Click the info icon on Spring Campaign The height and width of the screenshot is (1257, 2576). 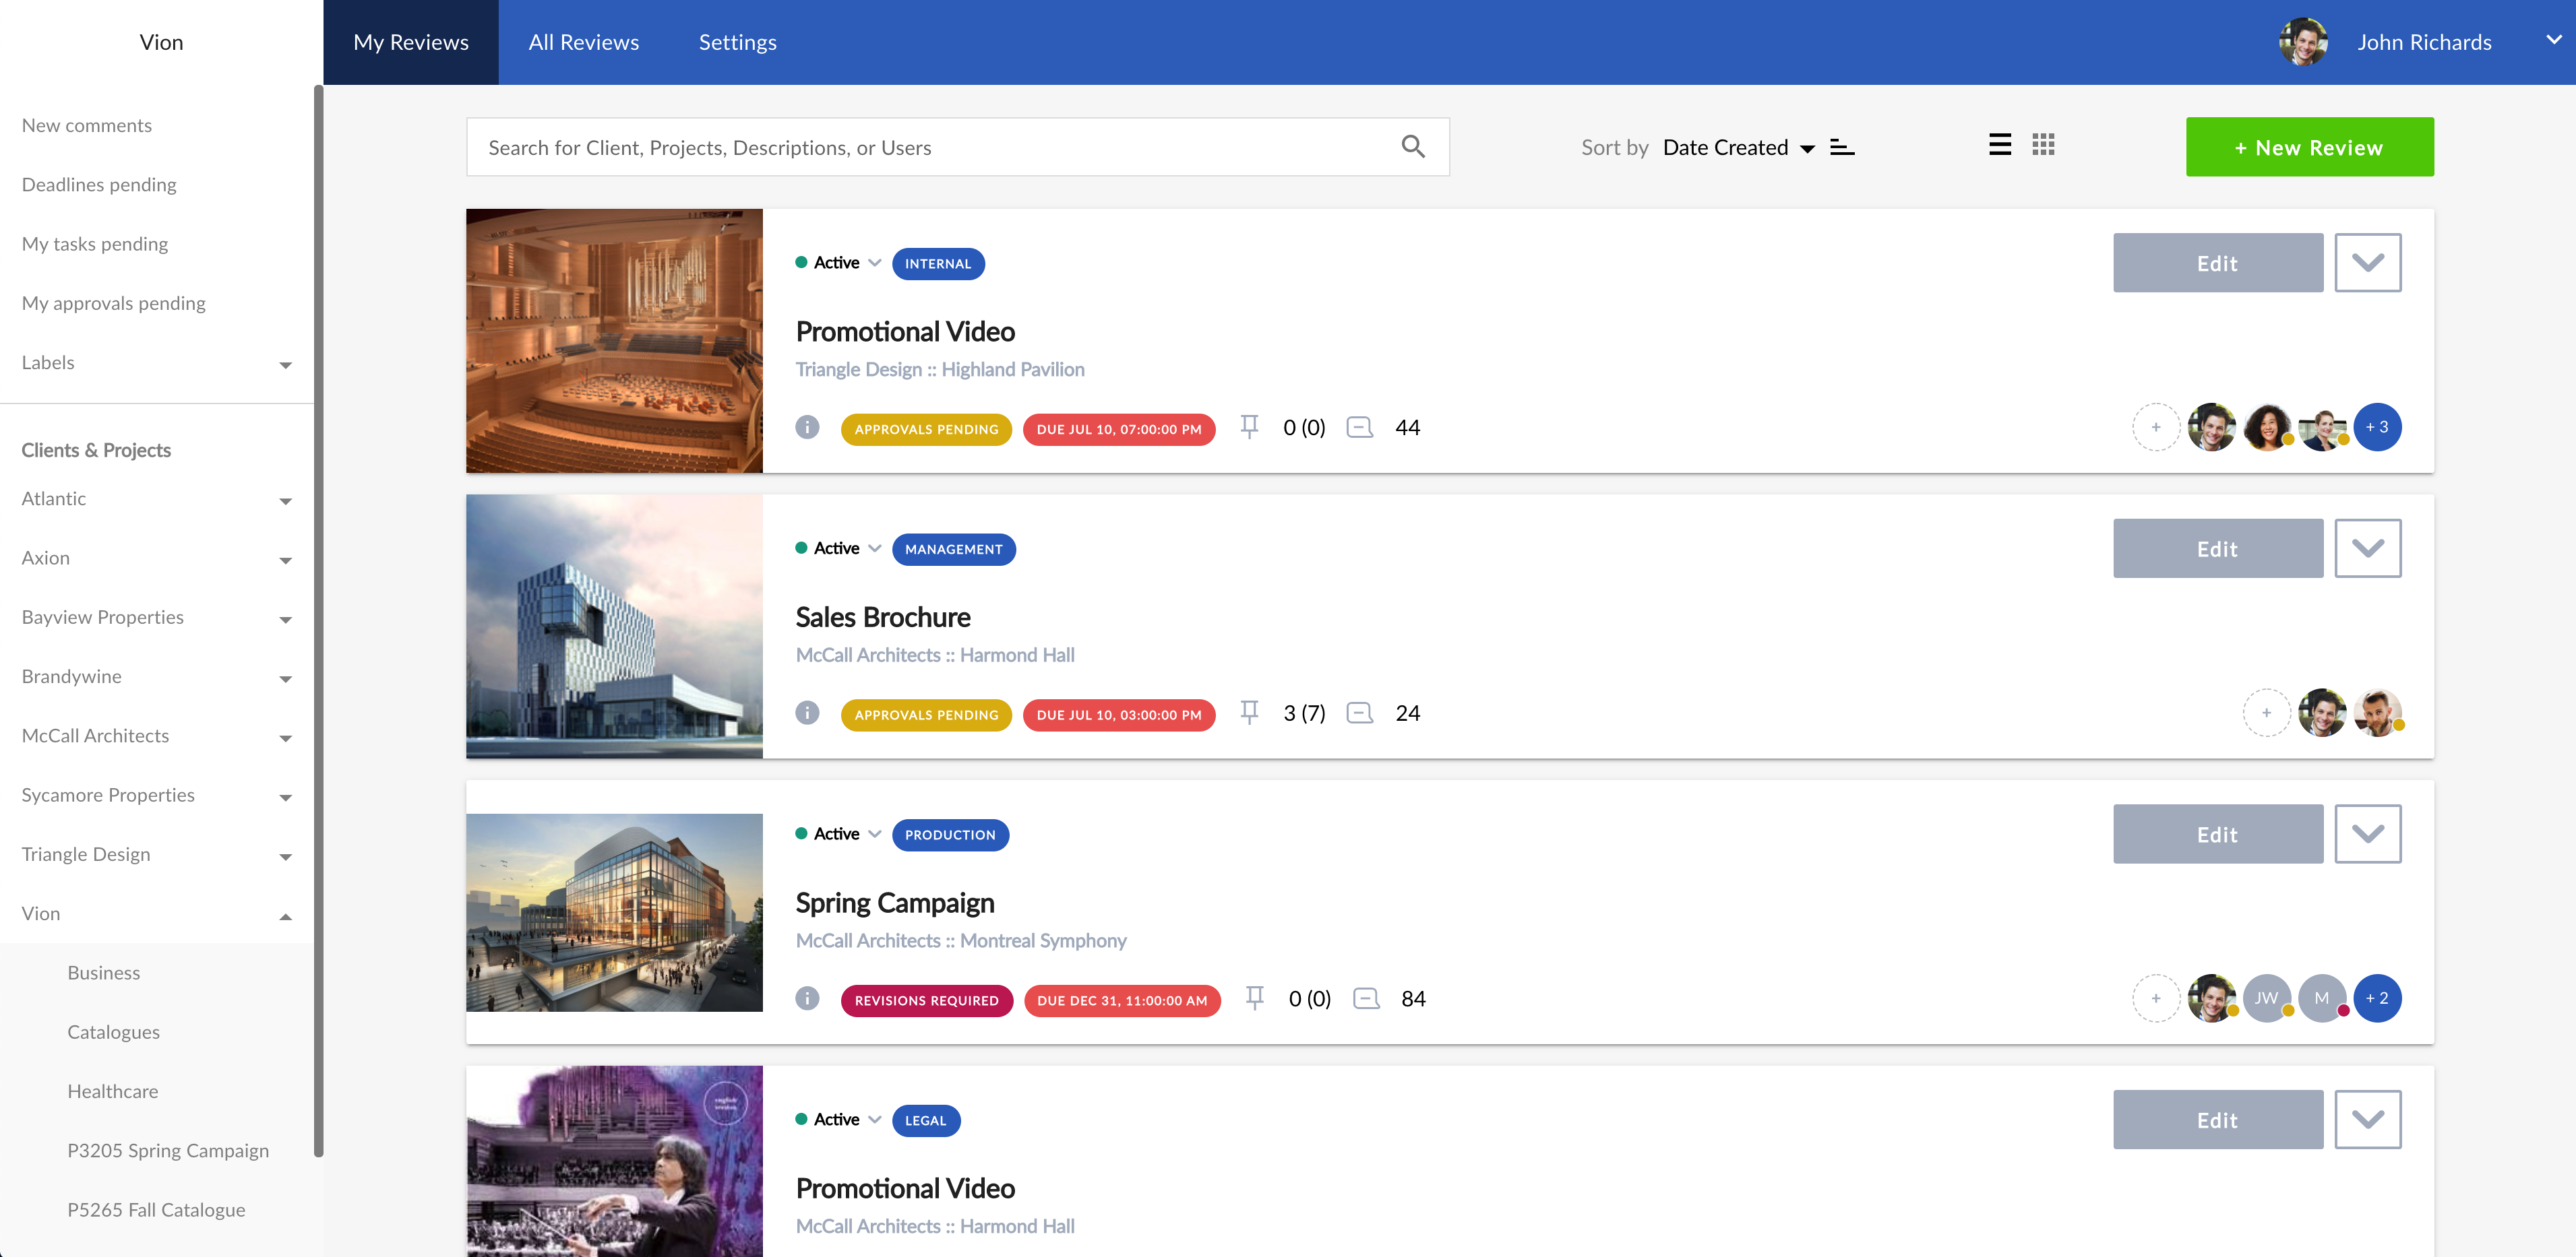[807, 998]
